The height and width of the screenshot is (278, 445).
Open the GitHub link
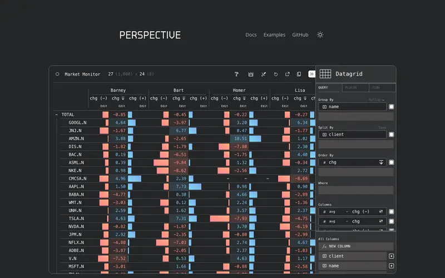(300, 35)
